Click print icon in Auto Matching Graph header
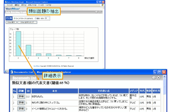Image resolution: width=171 pixels, height=112 pixels. [x=96, y=12]
